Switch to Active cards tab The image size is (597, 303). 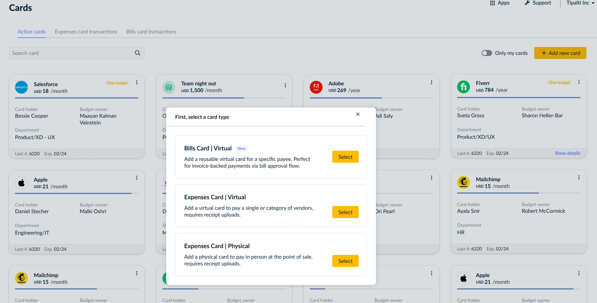tap(32, 32)
